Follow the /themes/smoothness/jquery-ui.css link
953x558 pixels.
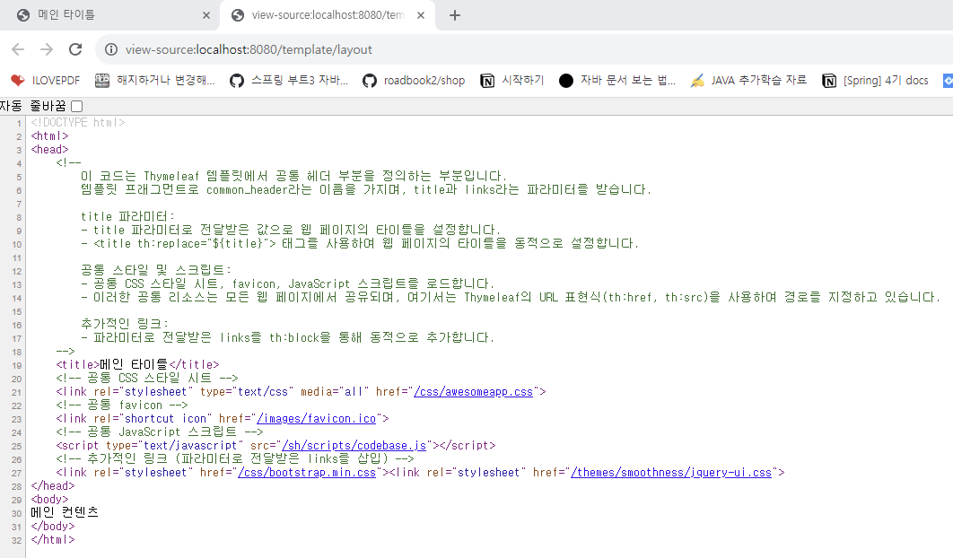[x=671, y=472]
